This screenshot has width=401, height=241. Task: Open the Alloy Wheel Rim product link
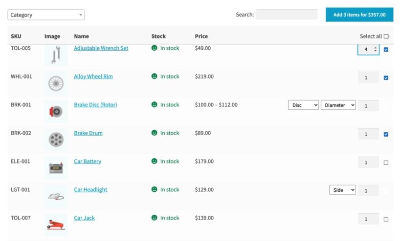pos(93,77)
